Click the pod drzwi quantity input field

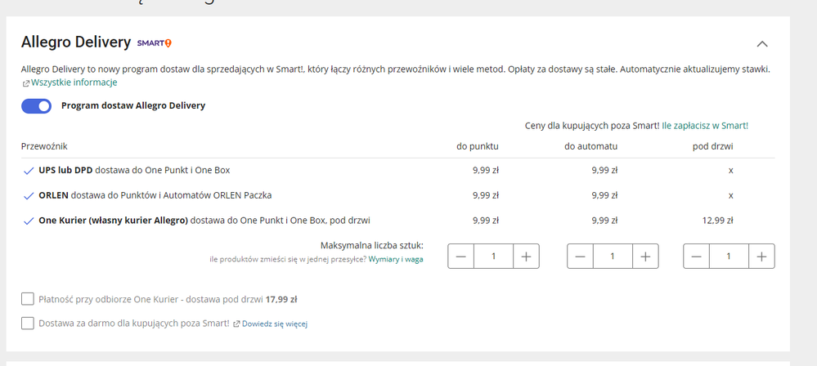(x=729, y=257)
